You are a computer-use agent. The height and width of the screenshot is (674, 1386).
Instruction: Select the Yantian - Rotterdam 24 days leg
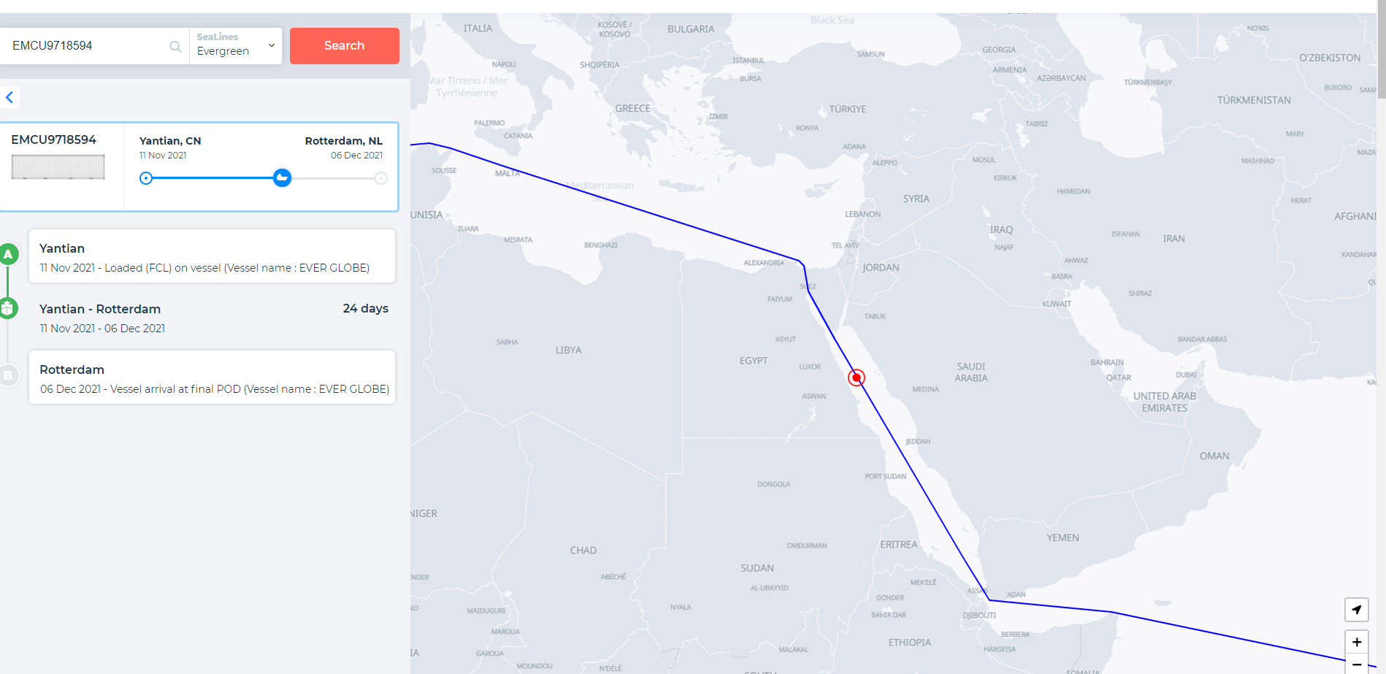[x=213, y=318]
